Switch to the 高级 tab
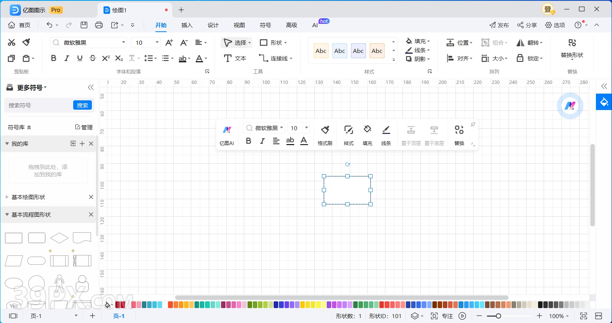Image resolution: width=612 pixels, height=323 pixels. point(291,25)
